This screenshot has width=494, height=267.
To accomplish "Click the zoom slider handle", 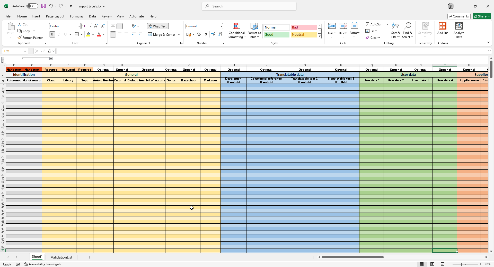I will 462,264.
